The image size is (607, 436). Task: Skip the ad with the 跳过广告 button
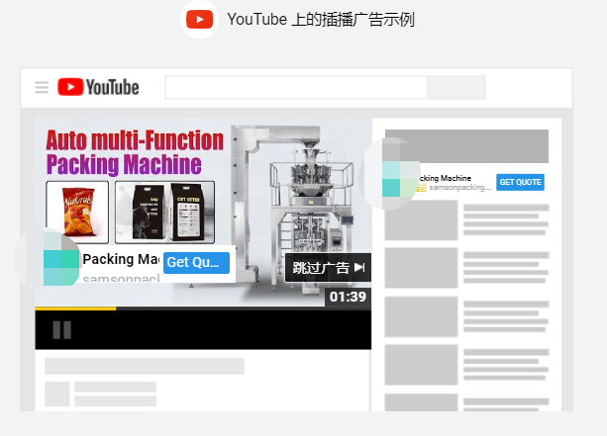point(329,268)
